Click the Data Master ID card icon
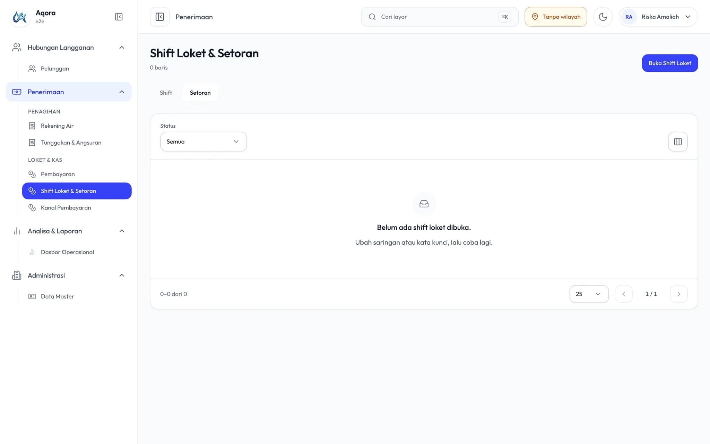The image size is (710, 444). tap(32, 297)
